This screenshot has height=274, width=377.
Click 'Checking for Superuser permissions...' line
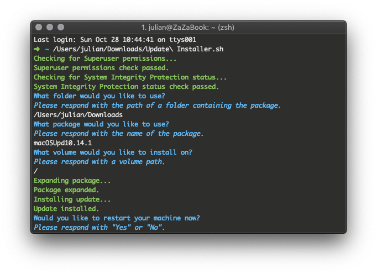pyautogui.click(x=105, y=59)
